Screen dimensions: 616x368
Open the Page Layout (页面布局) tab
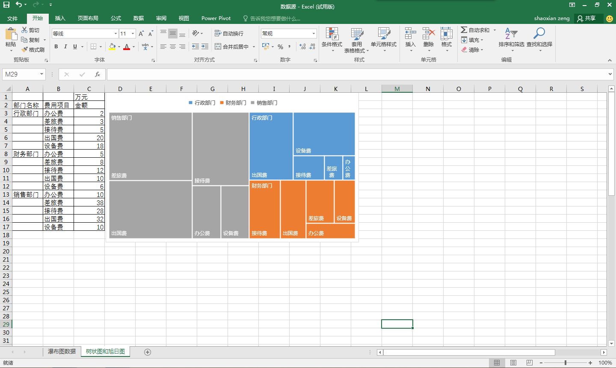88,18
